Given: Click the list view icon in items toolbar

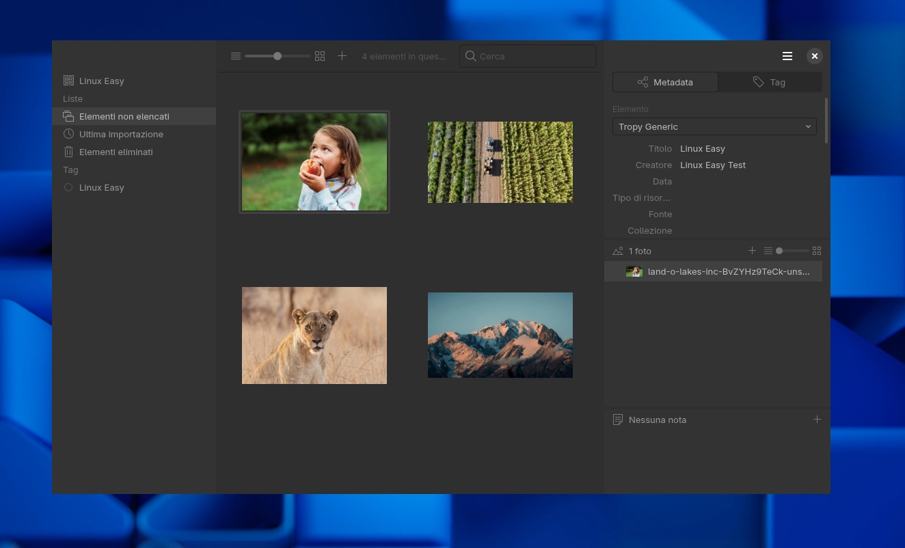Looking at the screenshot, I should coord(236,56).
